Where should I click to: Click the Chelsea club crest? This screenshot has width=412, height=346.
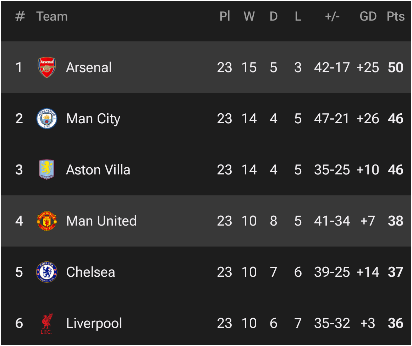[47, 272]
